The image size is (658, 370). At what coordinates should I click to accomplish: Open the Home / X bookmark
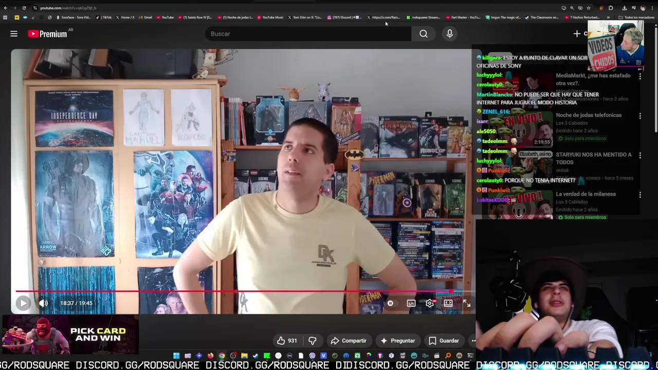point(125,17)
